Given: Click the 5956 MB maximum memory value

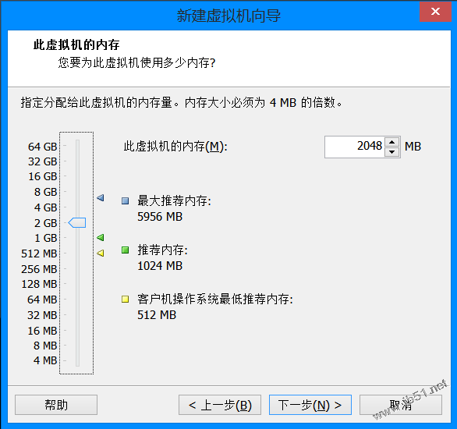Looking at the screenshot, I should (160, 217).
